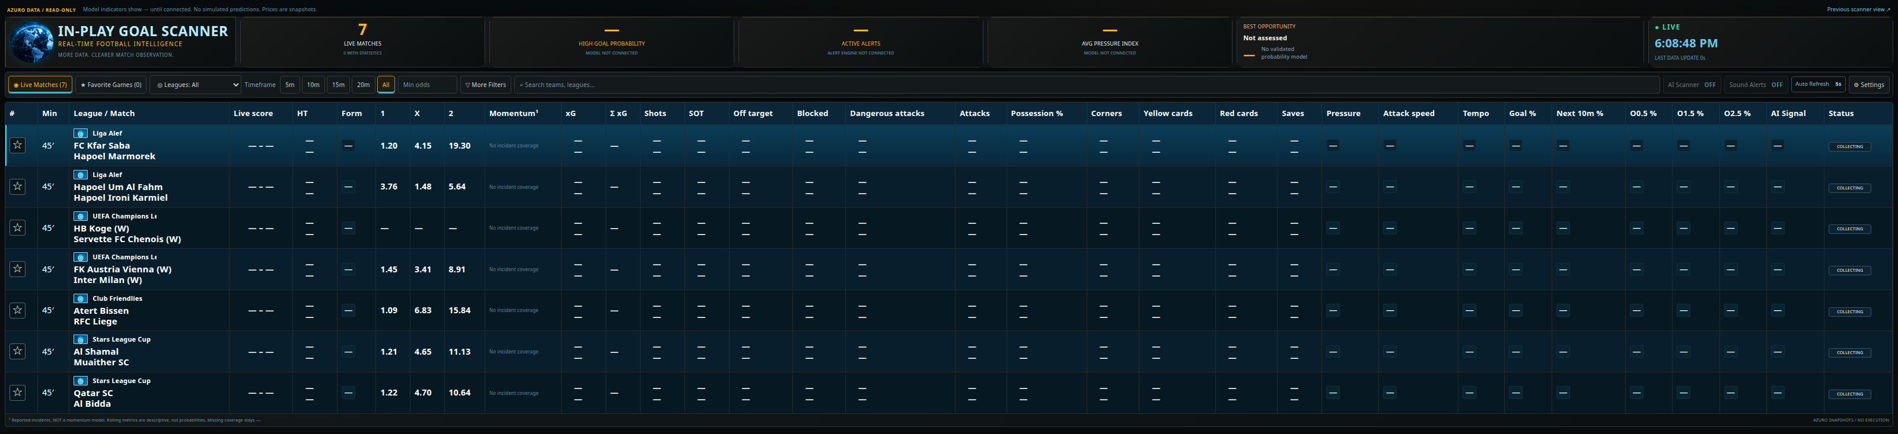1898x434 pixels.
Task: Star the Hapoel Um Al Fahm match
Action: point(18,187)
